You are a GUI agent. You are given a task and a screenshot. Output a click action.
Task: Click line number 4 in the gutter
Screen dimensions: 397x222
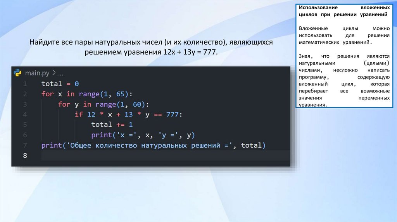click(x=25, y=114)
